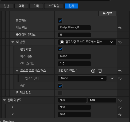The image size is (130, 122).
Task: Uncheck the 중간 checkbox
Action: point(60,86)
